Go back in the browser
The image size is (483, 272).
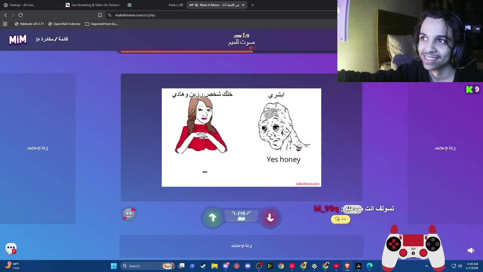(x=5, y=15)
